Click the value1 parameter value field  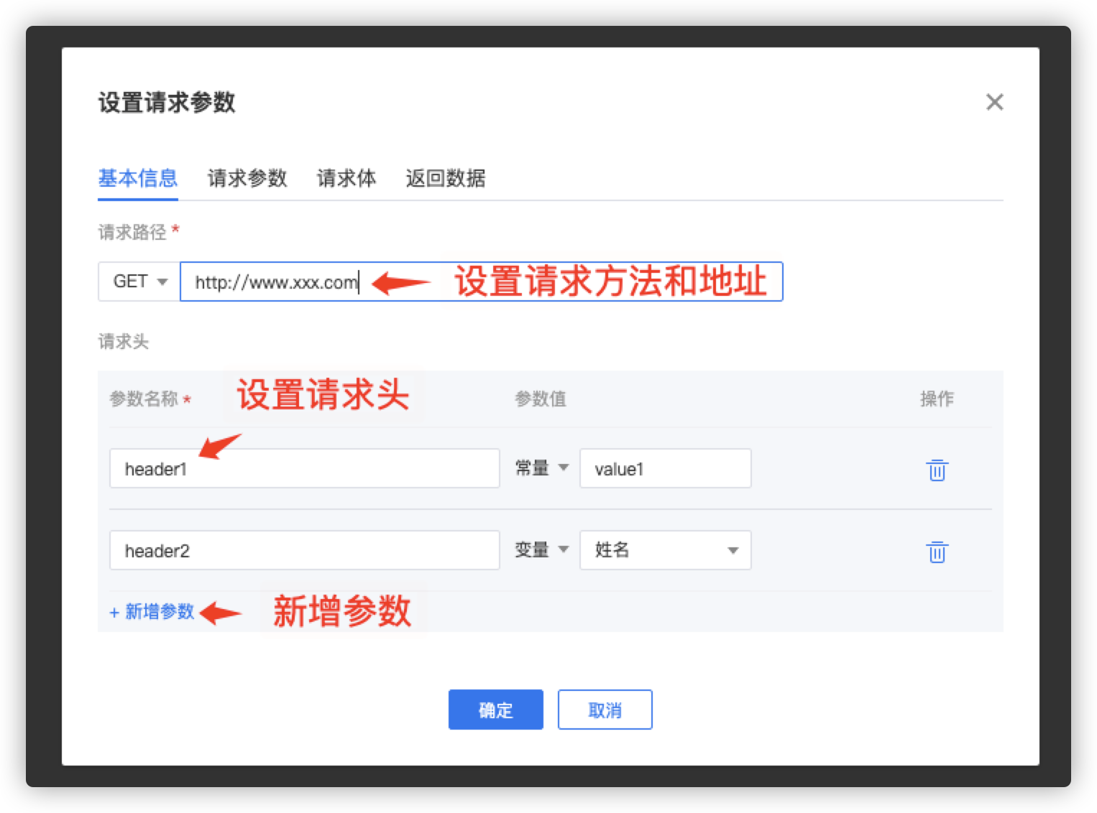665,469
